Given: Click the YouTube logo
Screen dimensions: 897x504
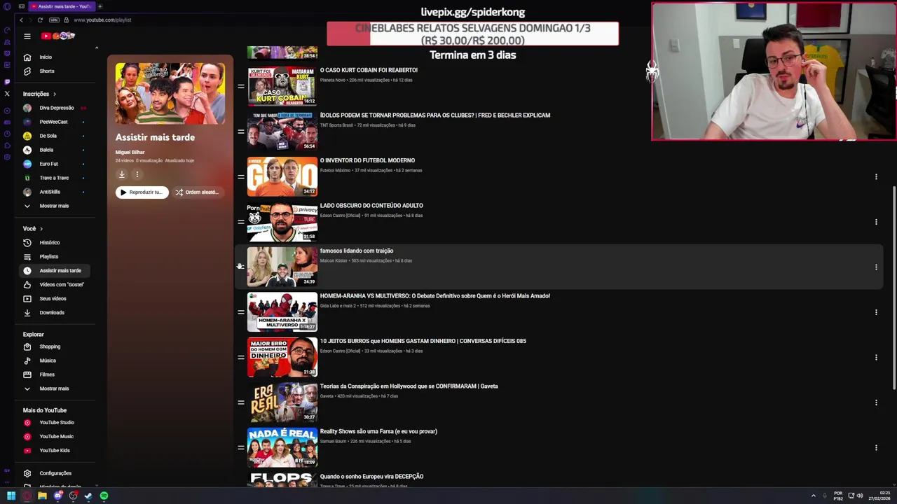Looking at the screenshot, I should (58, 36).
